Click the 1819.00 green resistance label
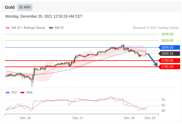The width and height of the screenshot is (182, 124). 167,40
